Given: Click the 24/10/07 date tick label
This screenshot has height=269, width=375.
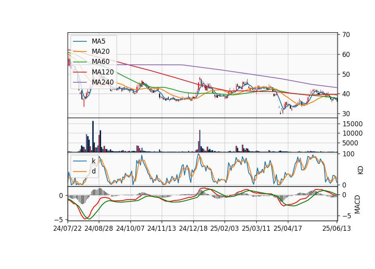Looking at the screenshot, I should tap(130, 228).
